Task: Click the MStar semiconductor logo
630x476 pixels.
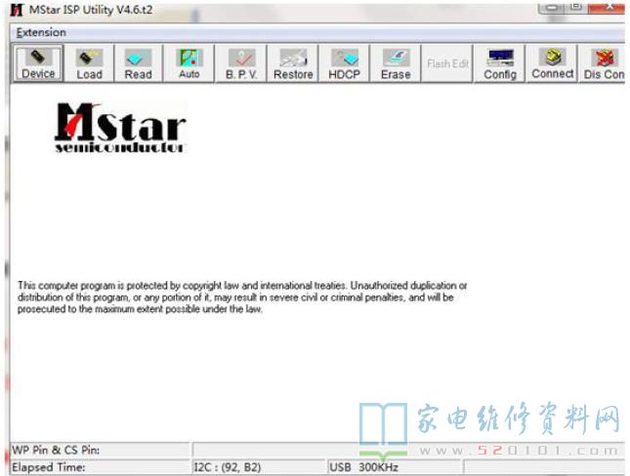Action: click(x=120, y=128)
